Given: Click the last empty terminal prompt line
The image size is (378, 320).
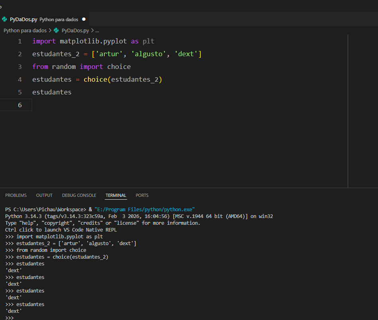Looking at the screenshot, I should 24,318.
